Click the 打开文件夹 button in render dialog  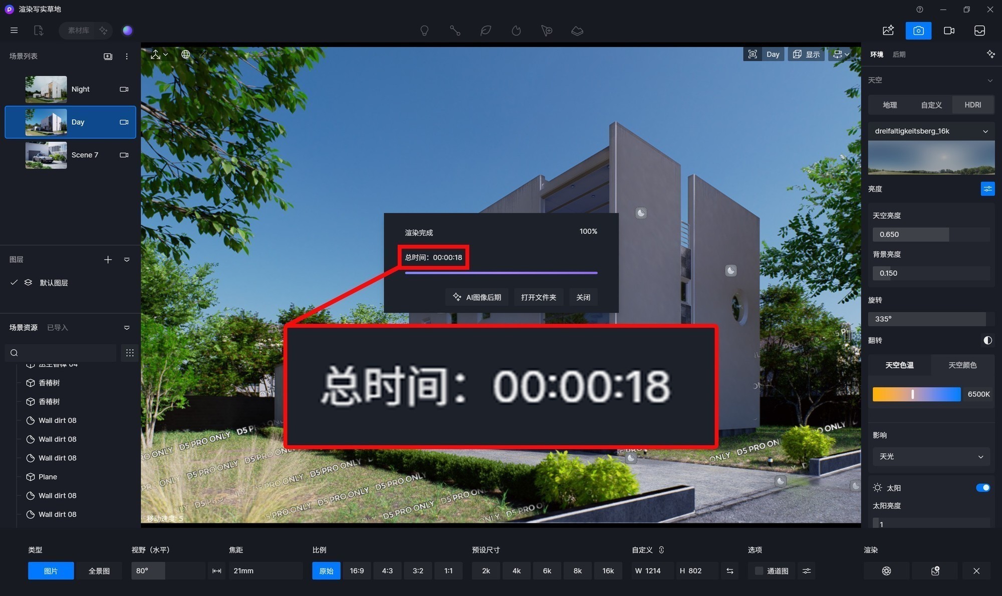tap(538, 297)
